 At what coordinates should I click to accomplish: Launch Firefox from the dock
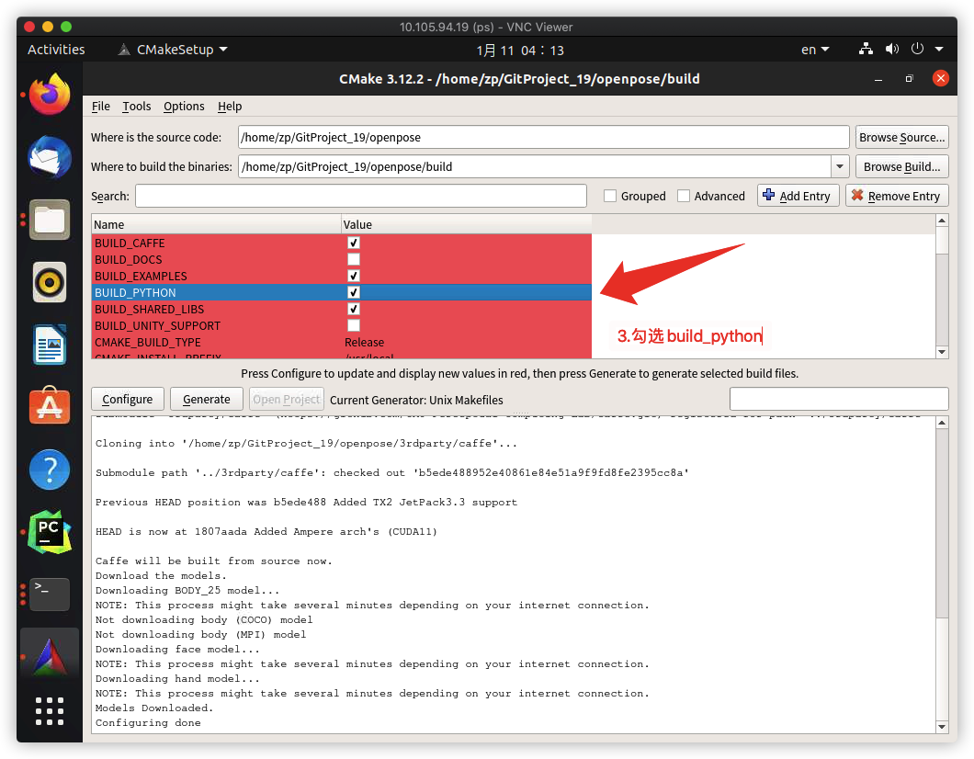pos(49,95)
